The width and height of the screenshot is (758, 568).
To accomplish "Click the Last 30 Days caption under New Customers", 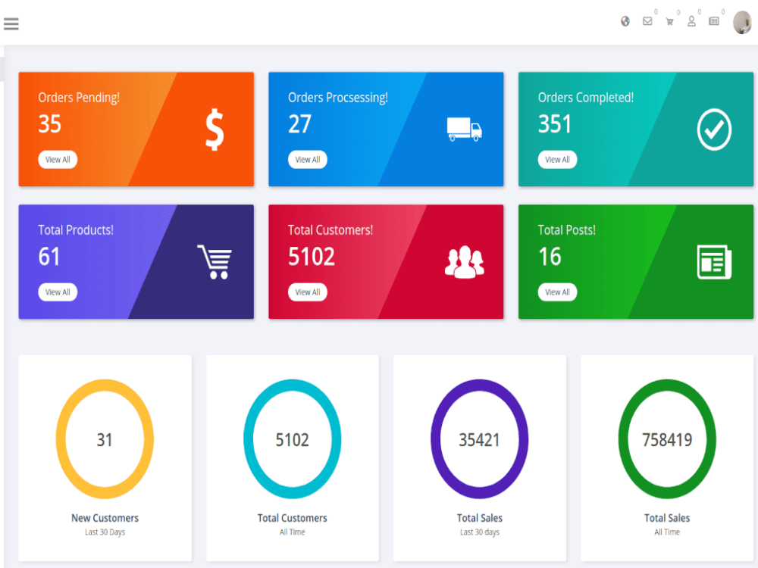I will [105, 532].
